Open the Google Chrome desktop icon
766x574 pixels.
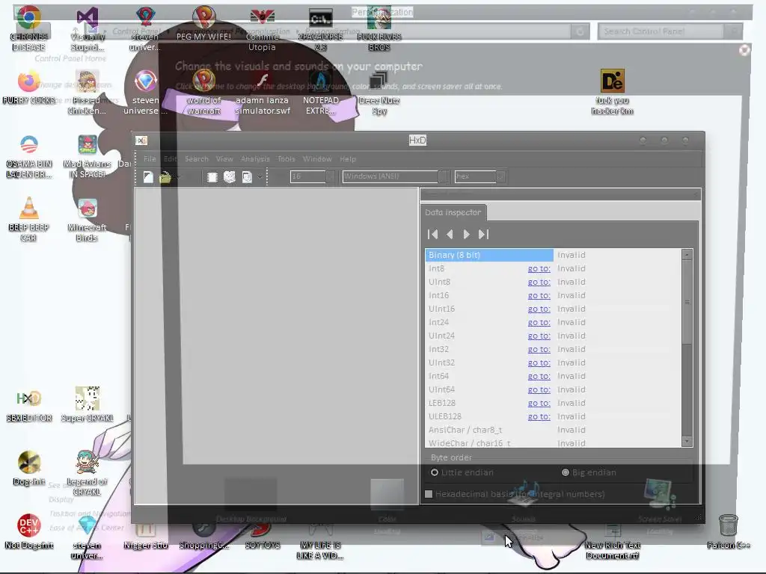click(28, 28)
